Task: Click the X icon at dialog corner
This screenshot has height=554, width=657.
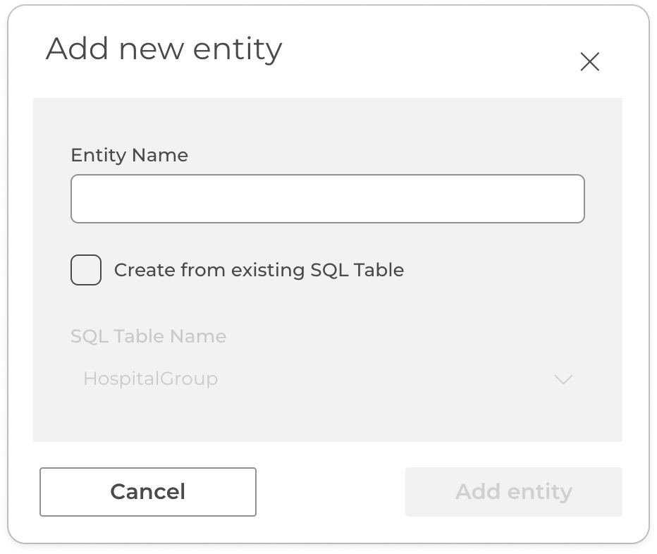Action: pyautogui.click(x=589, y=62)
